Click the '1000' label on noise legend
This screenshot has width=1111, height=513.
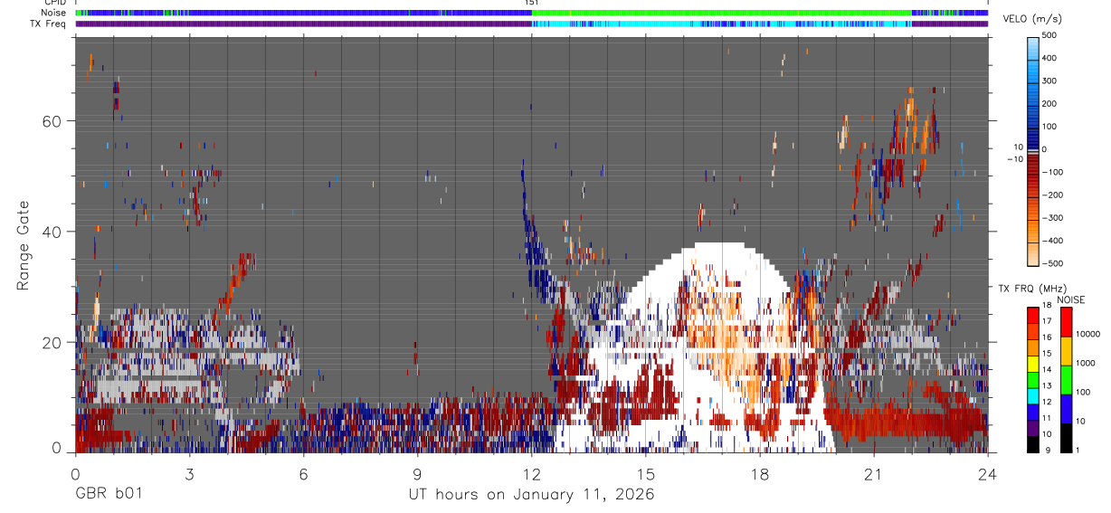(1085, 363)
